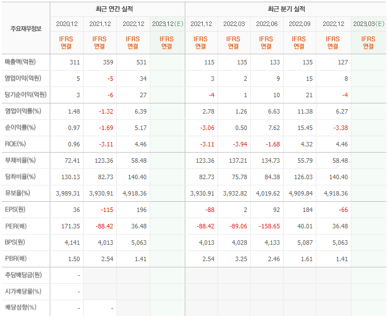
Task: Click EPS value -115
Action: (x=107, y=210)
